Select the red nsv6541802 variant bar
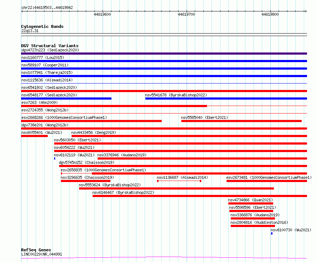Viewport: 317px width, 262px height. (x=164, y=91)
